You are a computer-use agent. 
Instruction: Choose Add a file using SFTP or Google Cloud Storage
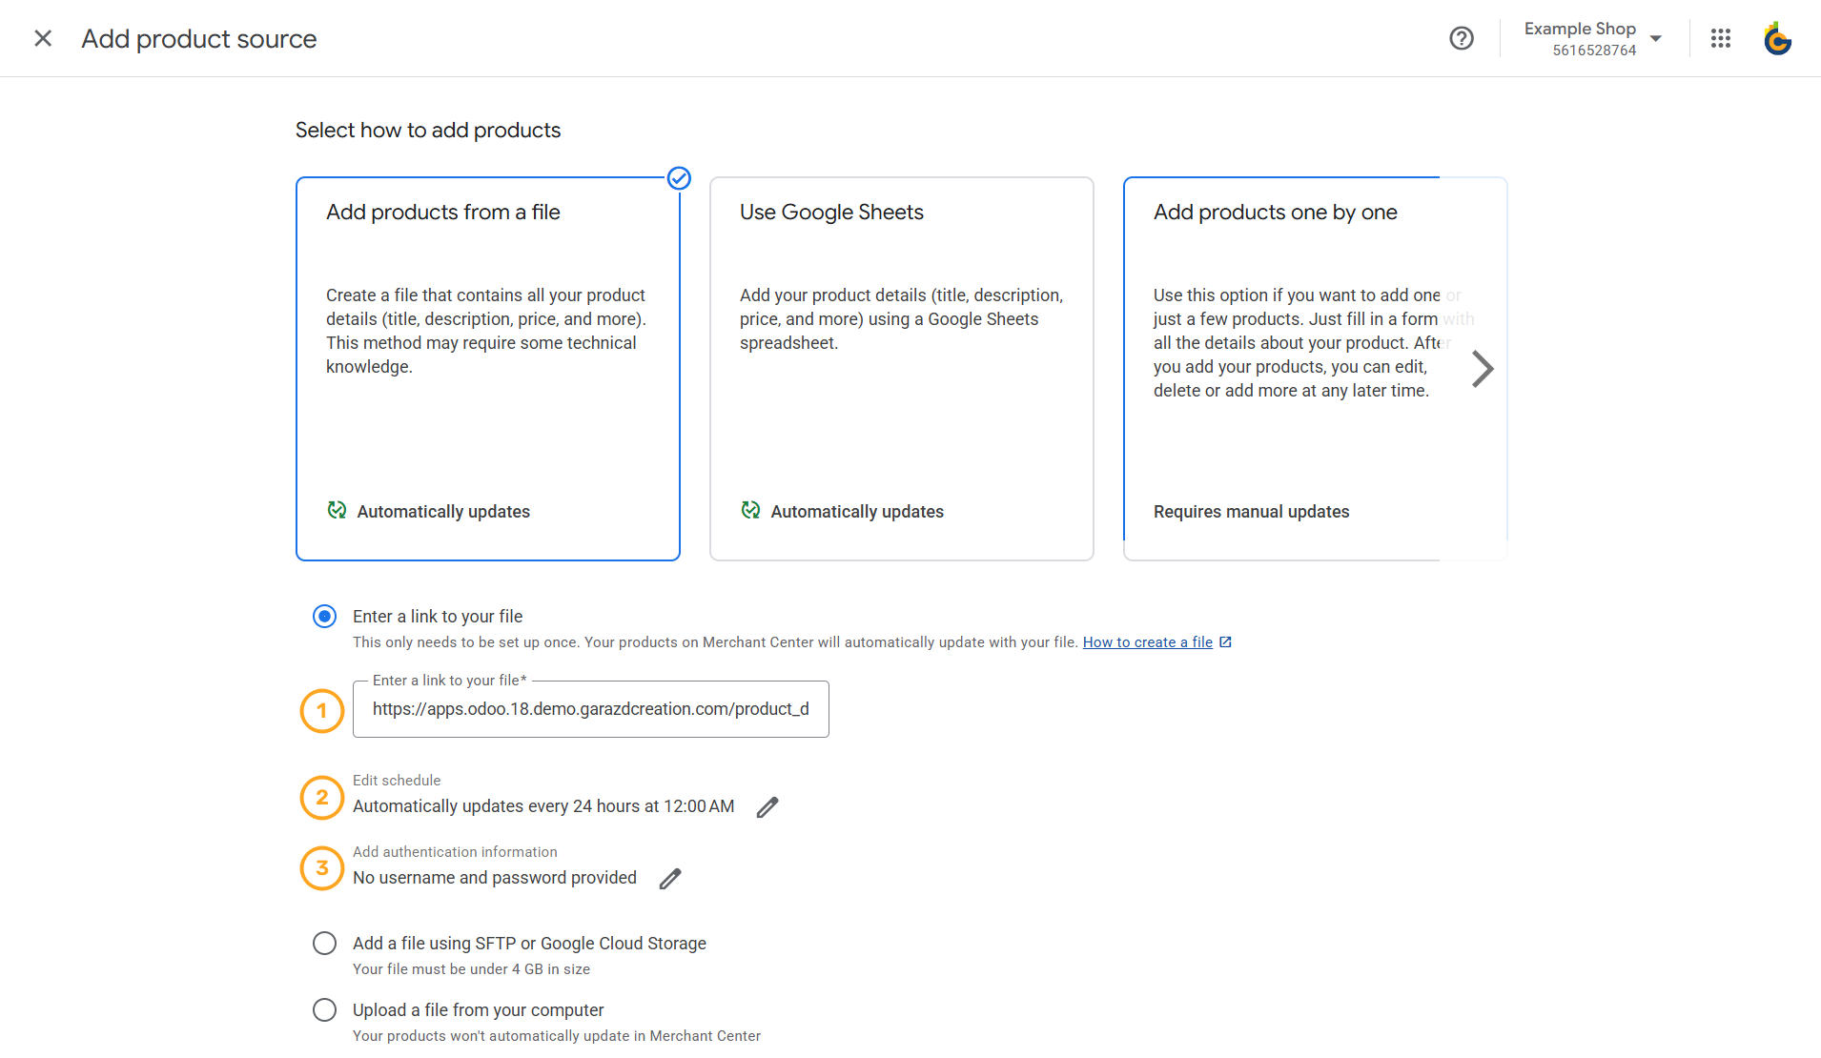pos(324,943)
